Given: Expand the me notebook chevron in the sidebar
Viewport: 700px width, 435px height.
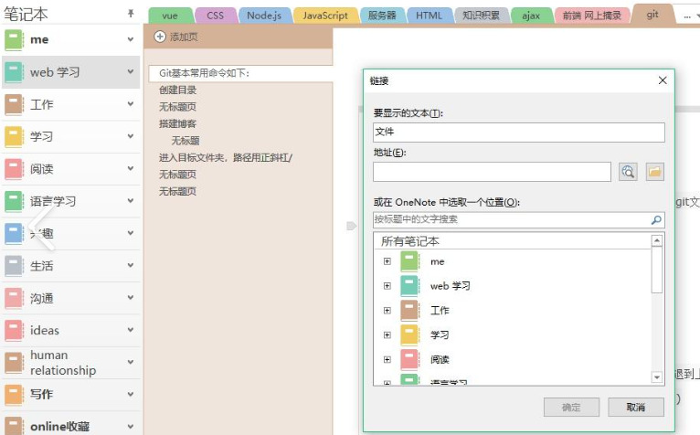Looking at the screenshot, I should [131, 39].
